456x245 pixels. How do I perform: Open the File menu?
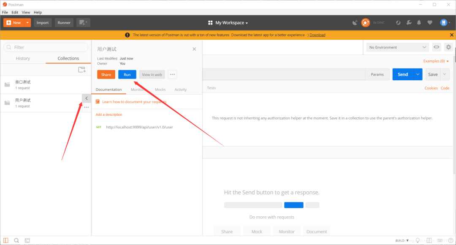point(5,12)
